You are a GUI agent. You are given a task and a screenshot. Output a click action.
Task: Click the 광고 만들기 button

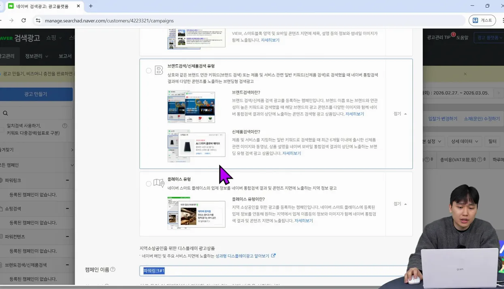click(x=36, y=94)
